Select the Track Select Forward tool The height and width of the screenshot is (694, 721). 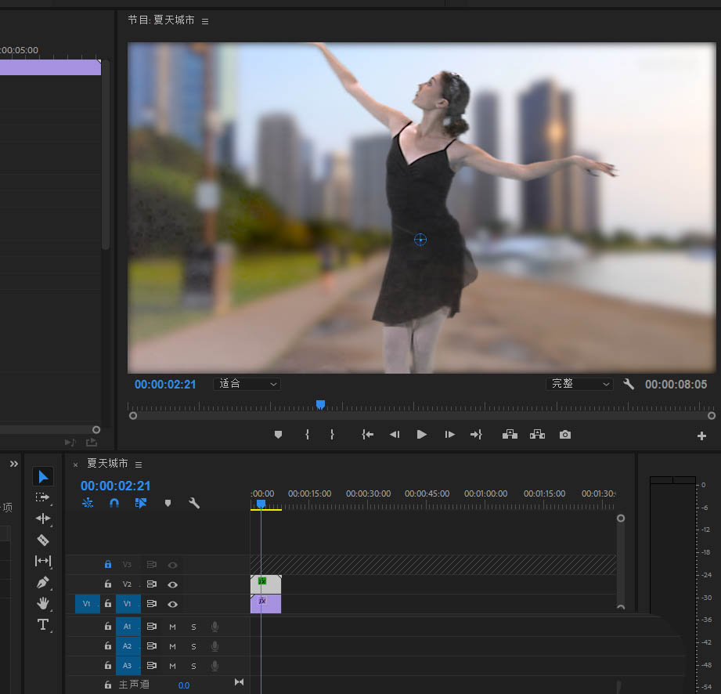(x=43, y=497)
